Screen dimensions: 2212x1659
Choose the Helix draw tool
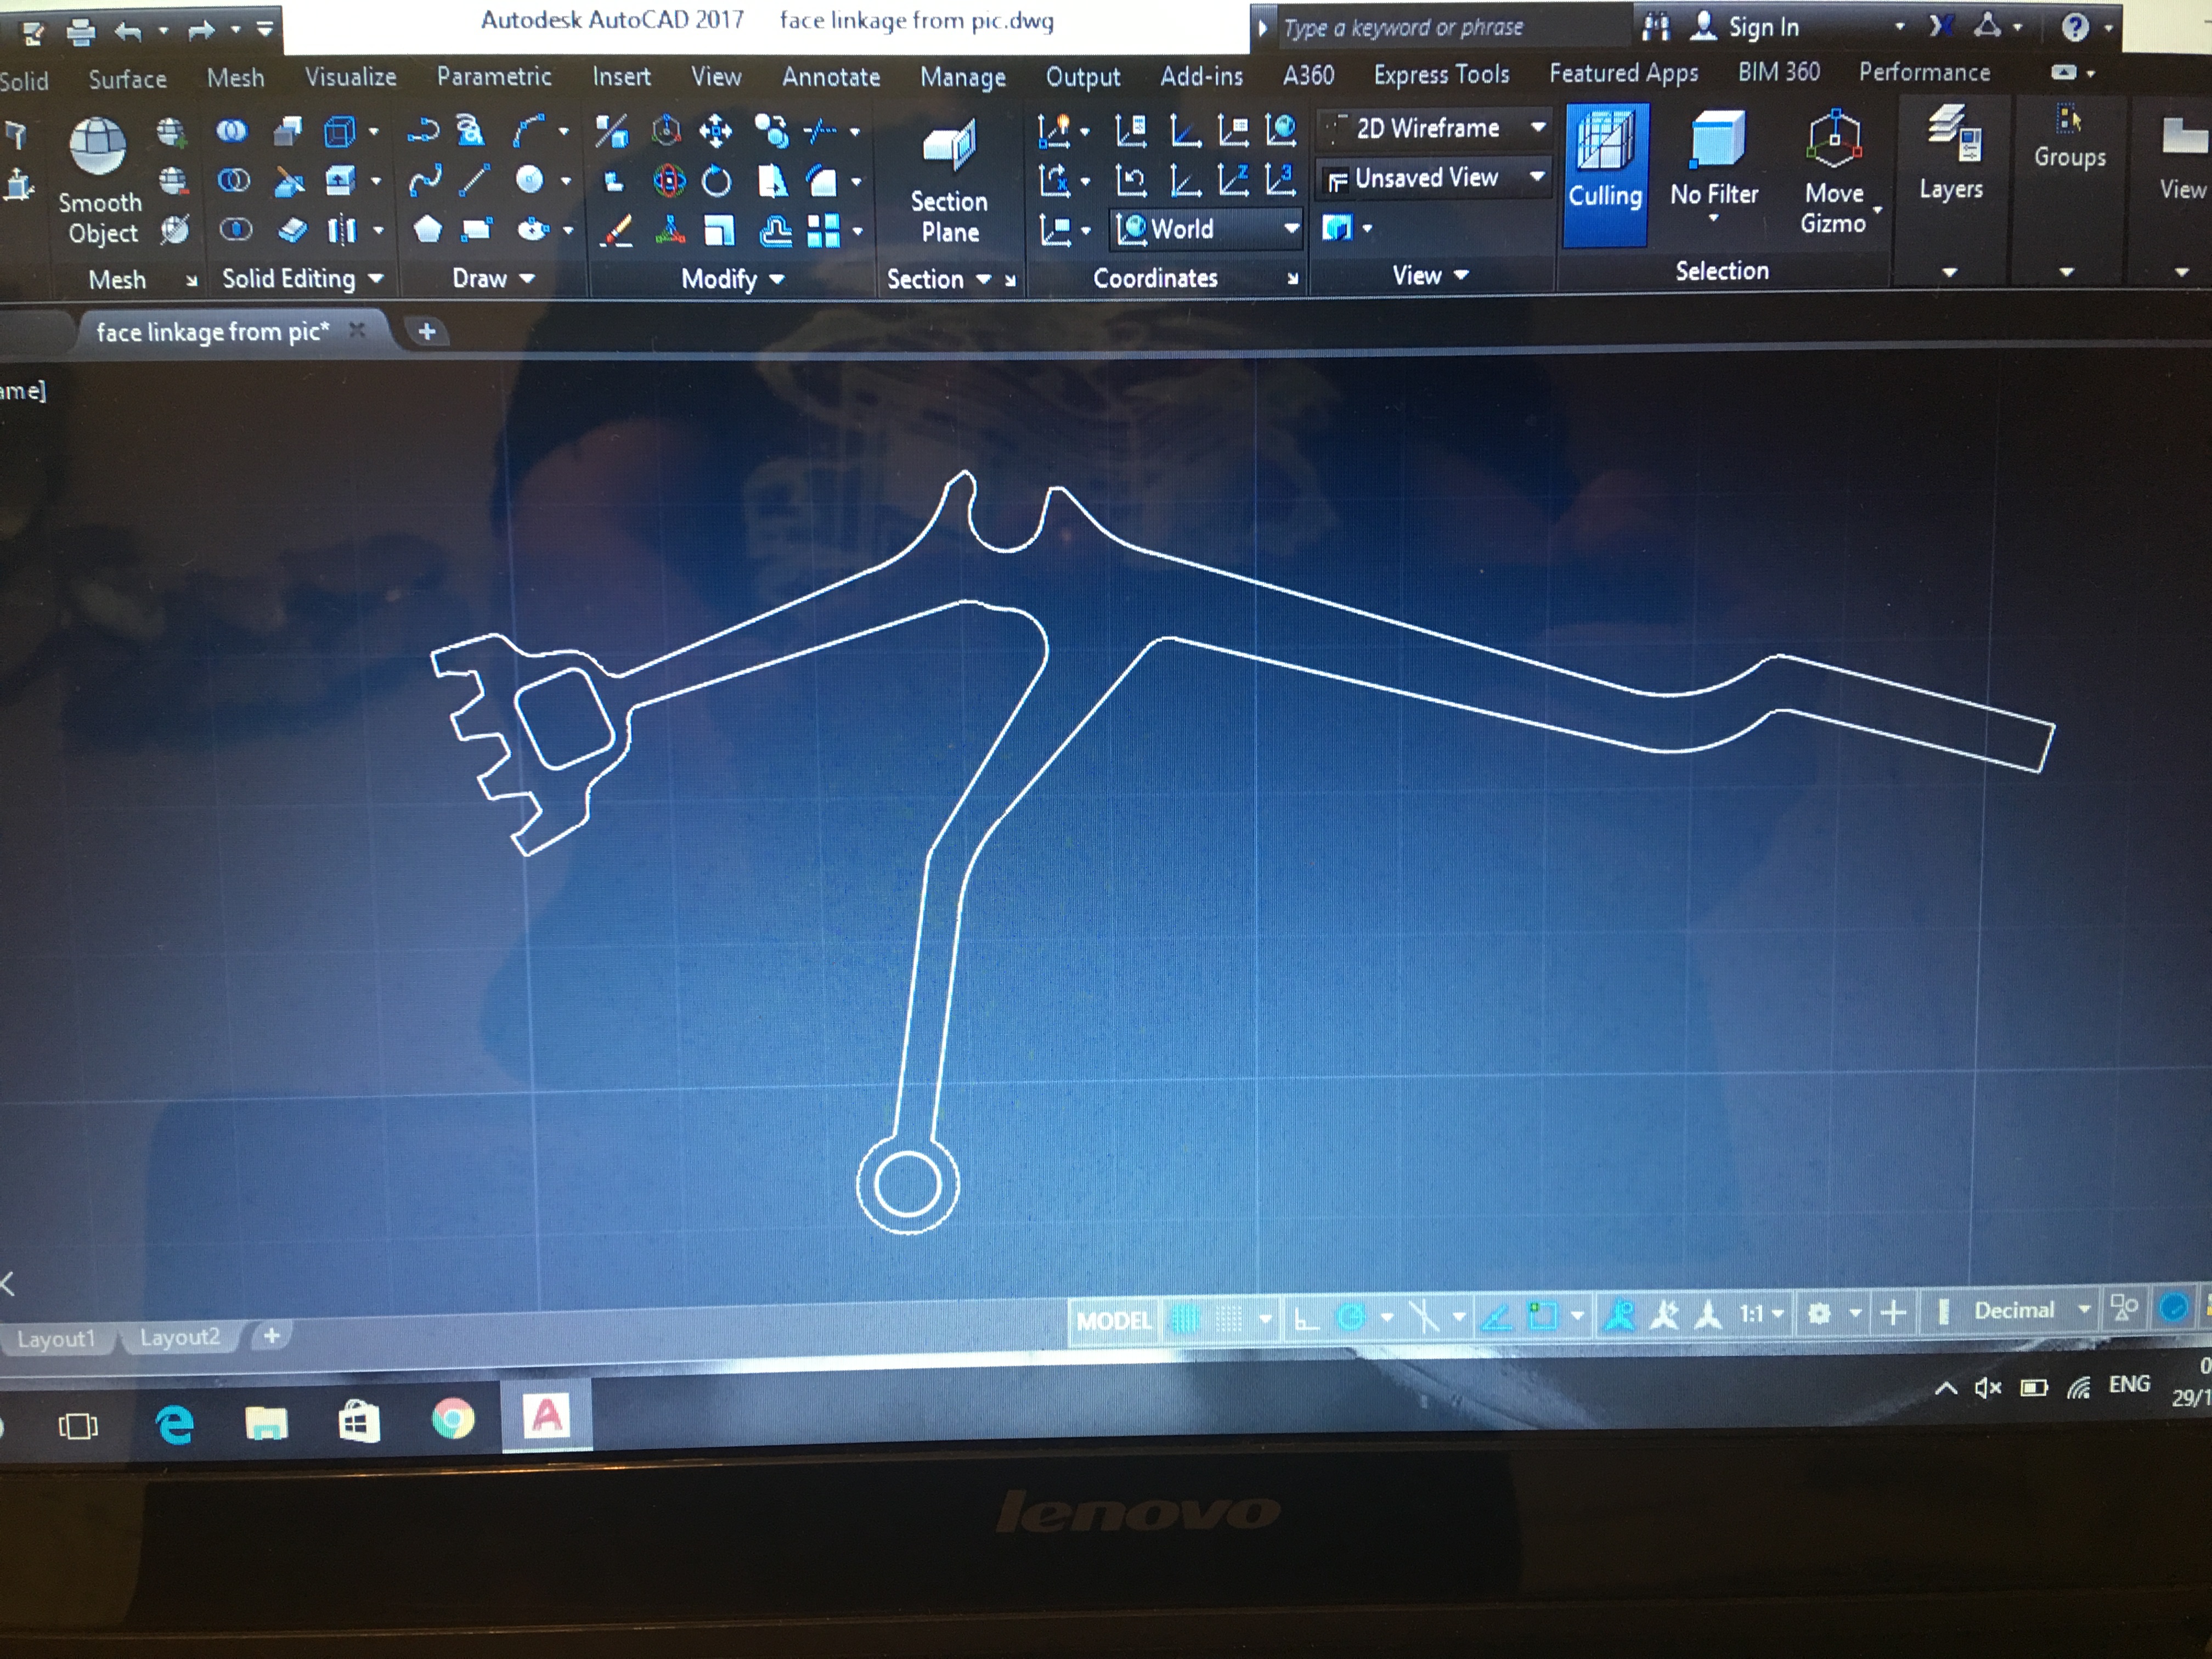coord(470,131)
